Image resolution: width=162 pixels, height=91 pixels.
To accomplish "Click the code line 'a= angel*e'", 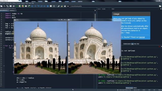I will tap(21, 82).
